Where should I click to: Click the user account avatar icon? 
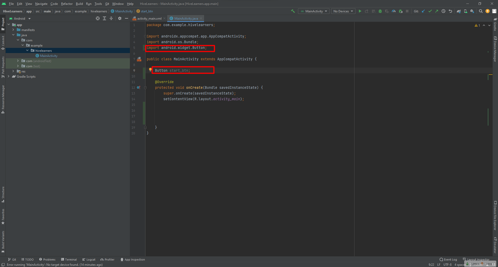494,11
